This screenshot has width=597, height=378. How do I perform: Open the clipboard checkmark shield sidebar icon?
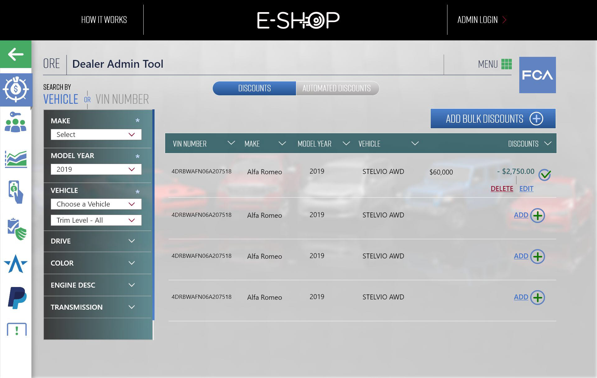click(17, 229)
